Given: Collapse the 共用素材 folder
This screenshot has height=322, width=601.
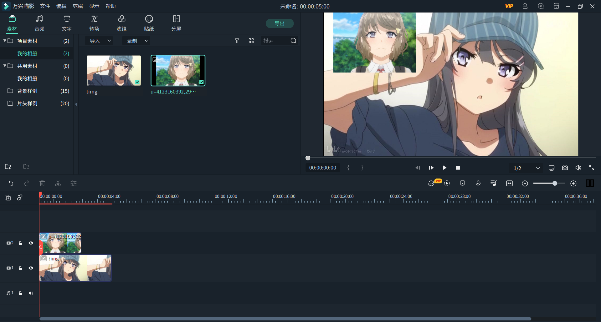Looking at the screenshot, I should pos(5,66).
